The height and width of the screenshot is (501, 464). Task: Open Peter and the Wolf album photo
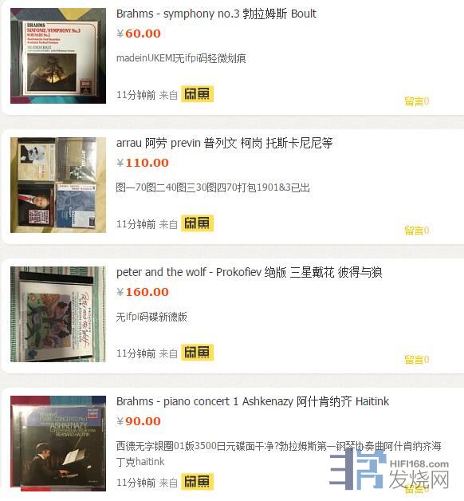coord(58,314)
